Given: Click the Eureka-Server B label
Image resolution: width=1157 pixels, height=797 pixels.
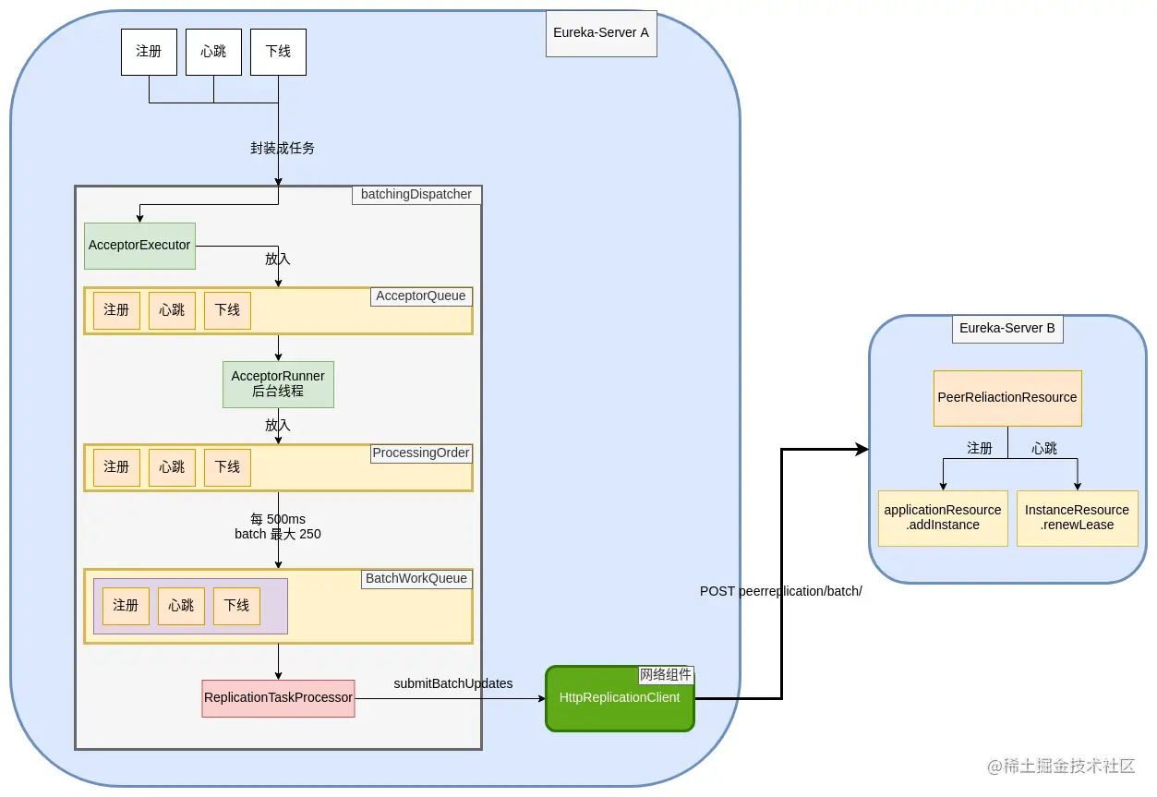Looking at the screenshot, I should 1007,329.
